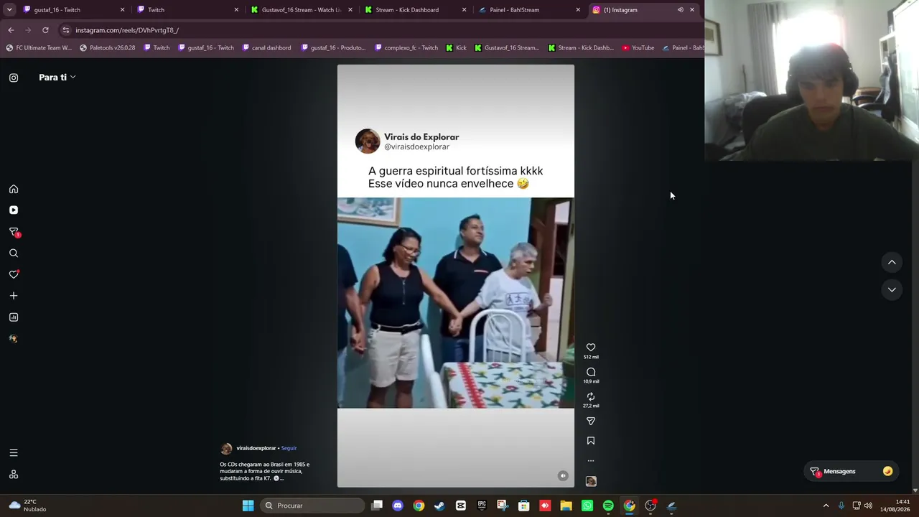The height and width of the screenshot is (517, 919).
Task: Open Epic Games Launcher from the taskbar
Action: pos(482,506)
